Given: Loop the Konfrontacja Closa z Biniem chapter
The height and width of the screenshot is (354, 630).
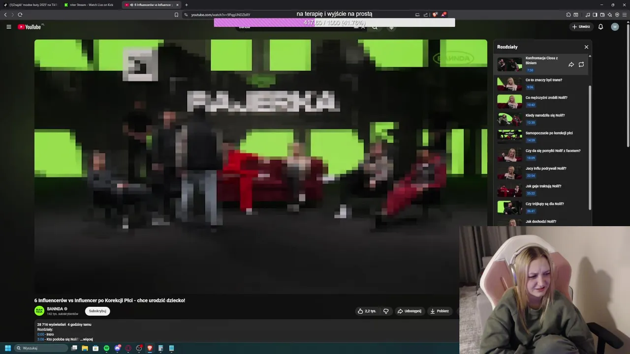Looking at the screenshot, I should tap(581, 64).
